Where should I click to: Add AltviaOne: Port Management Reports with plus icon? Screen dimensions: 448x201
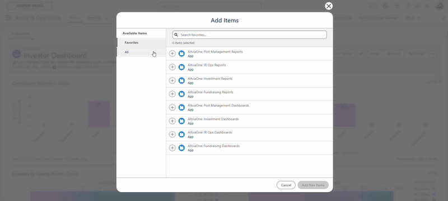[172, 54]
